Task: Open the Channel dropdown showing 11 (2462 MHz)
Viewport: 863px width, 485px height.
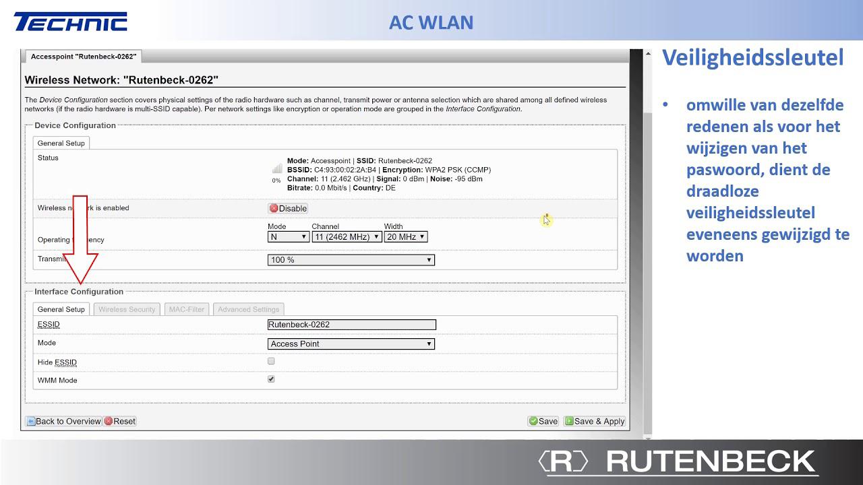Action: pos(347,236)
